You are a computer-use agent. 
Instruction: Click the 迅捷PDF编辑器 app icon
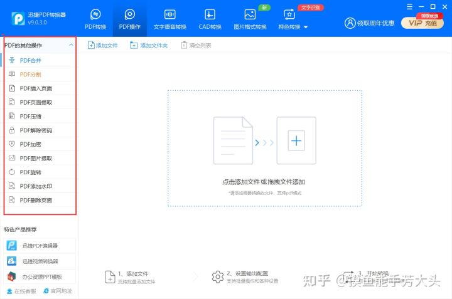(x=12, y=246)
